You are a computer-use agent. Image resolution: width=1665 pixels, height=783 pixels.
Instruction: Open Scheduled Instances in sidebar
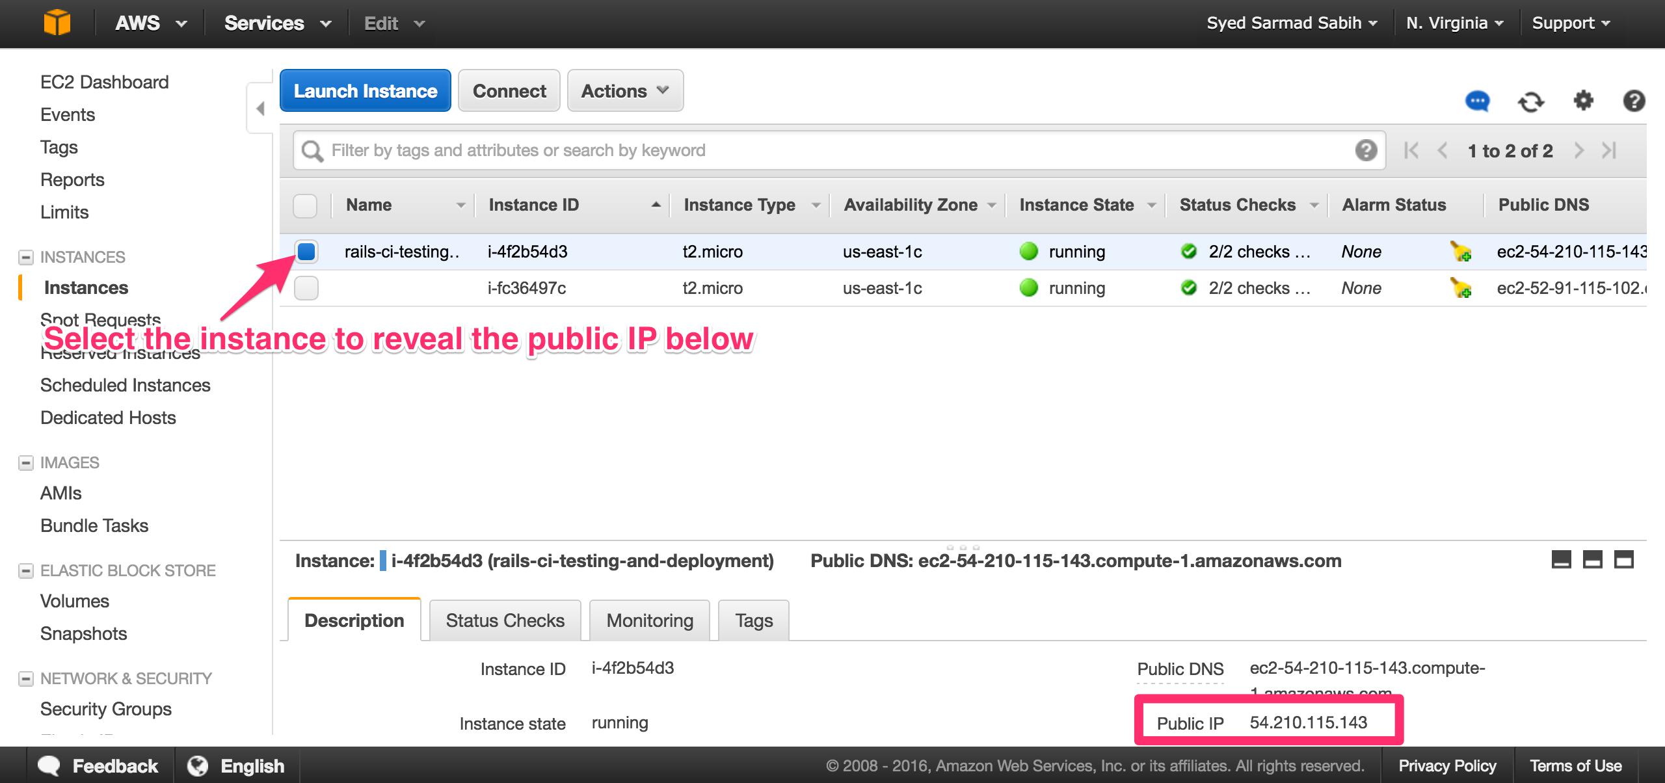pyautogui.click(x=125, y=385)
